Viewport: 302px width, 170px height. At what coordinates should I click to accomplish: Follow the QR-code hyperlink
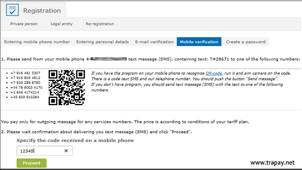pos(214,73)
